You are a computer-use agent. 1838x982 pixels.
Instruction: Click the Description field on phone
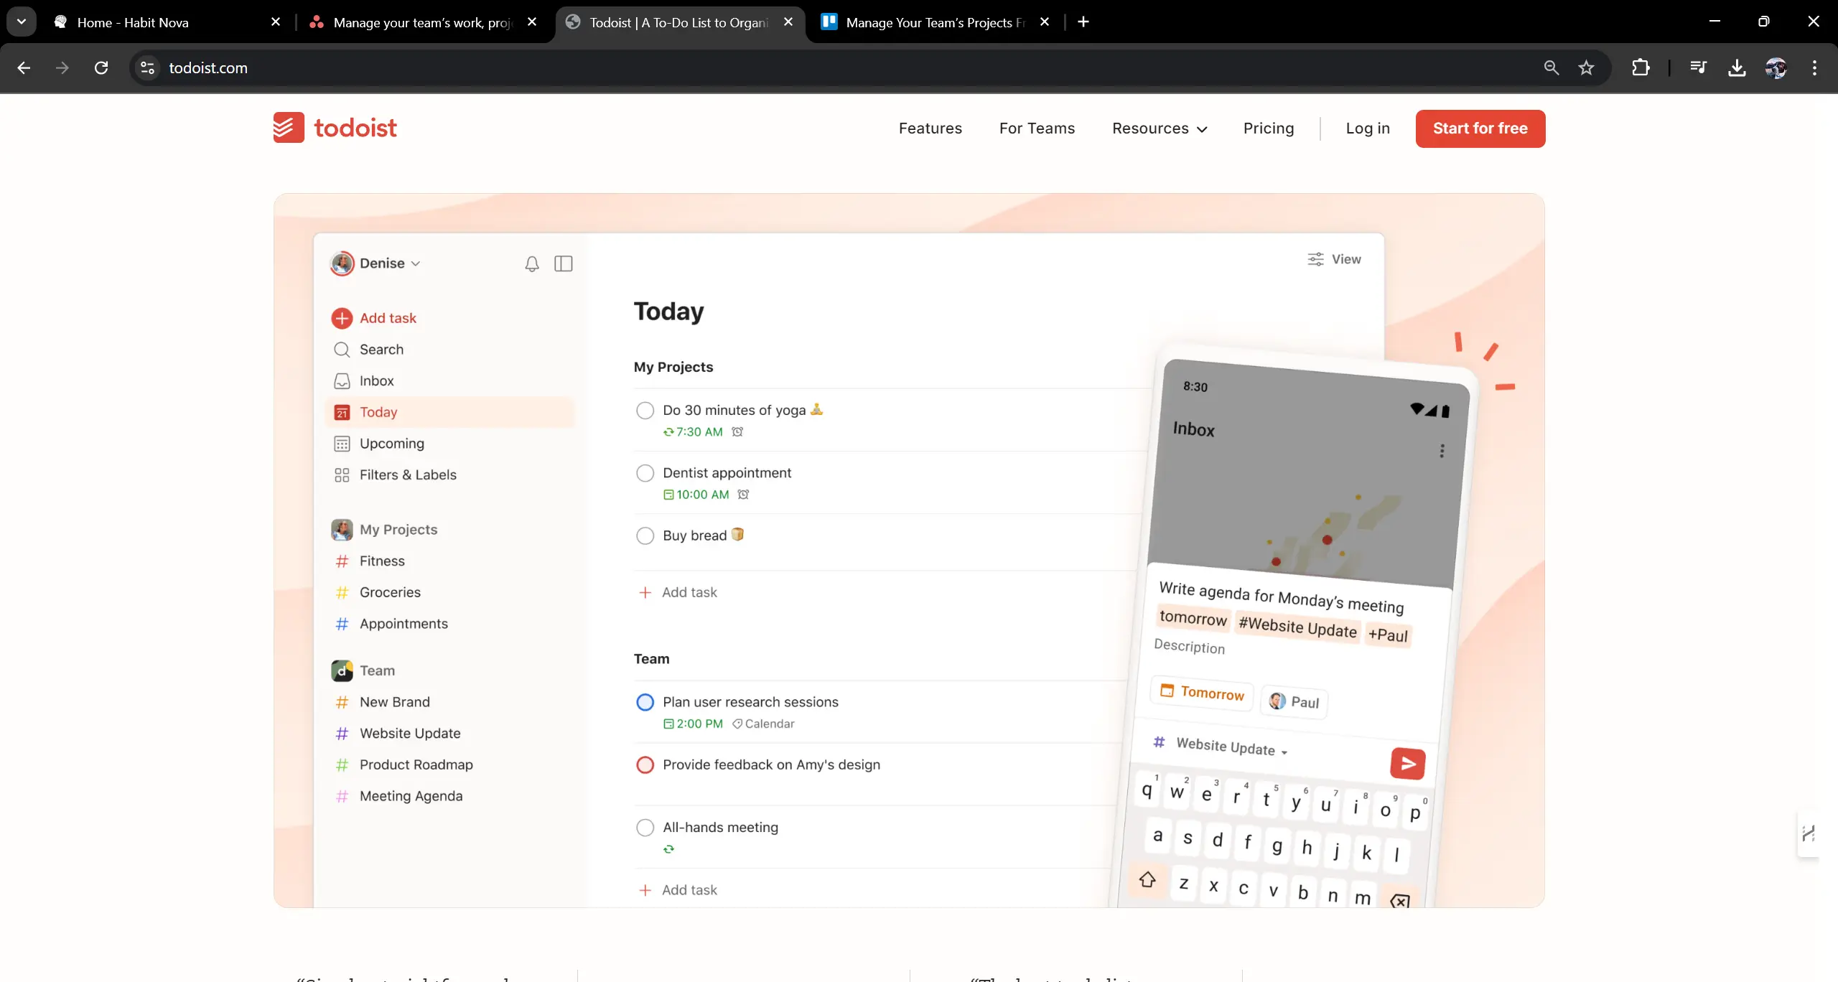coord(1189,646)
